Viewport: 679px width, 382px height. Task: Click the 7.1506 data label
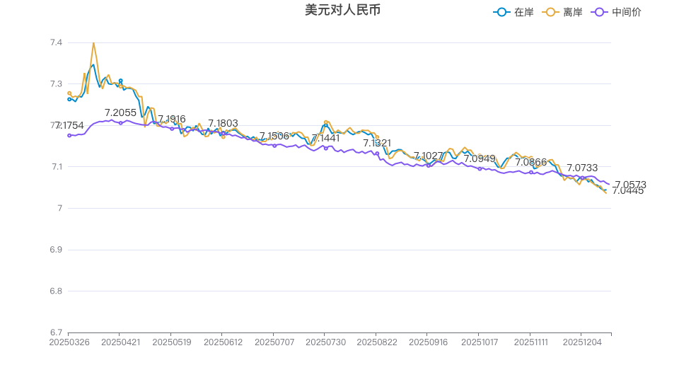274,136
